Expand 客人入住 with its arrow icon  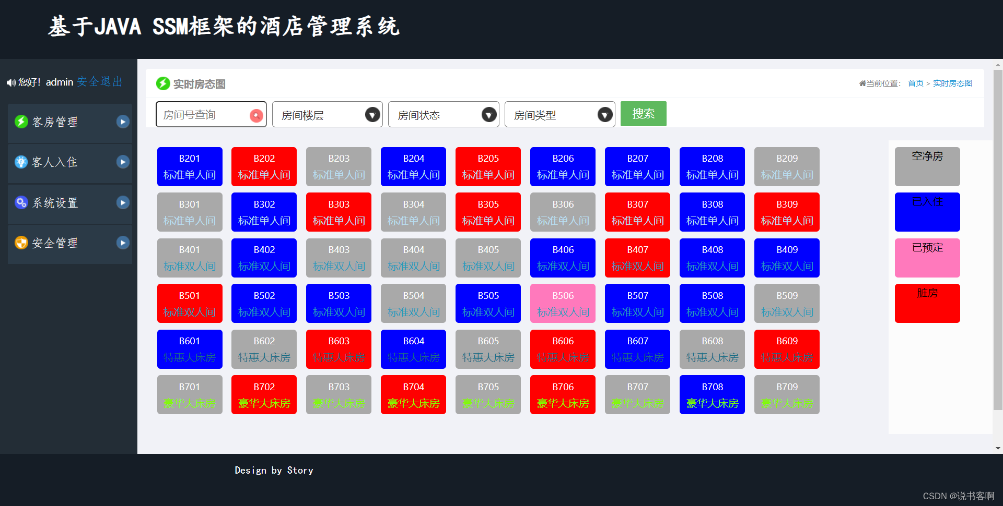click(x=123, y=162)
